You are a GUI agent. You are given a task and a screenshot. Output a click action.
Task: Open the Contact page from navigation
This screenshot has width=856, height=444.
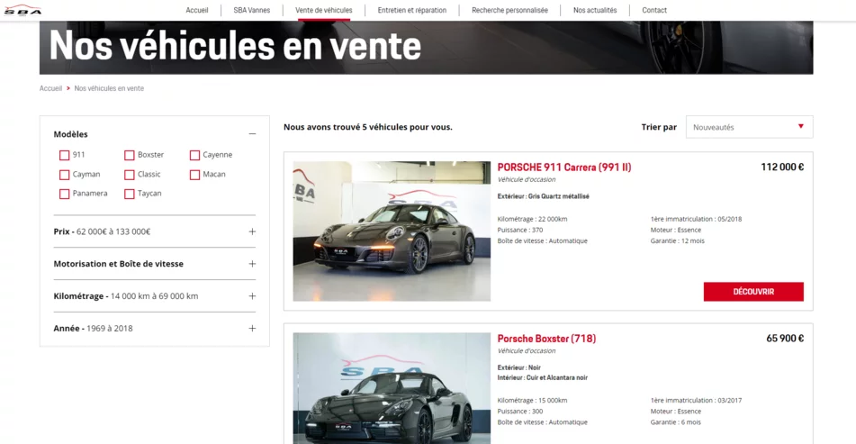click(654, 11)
